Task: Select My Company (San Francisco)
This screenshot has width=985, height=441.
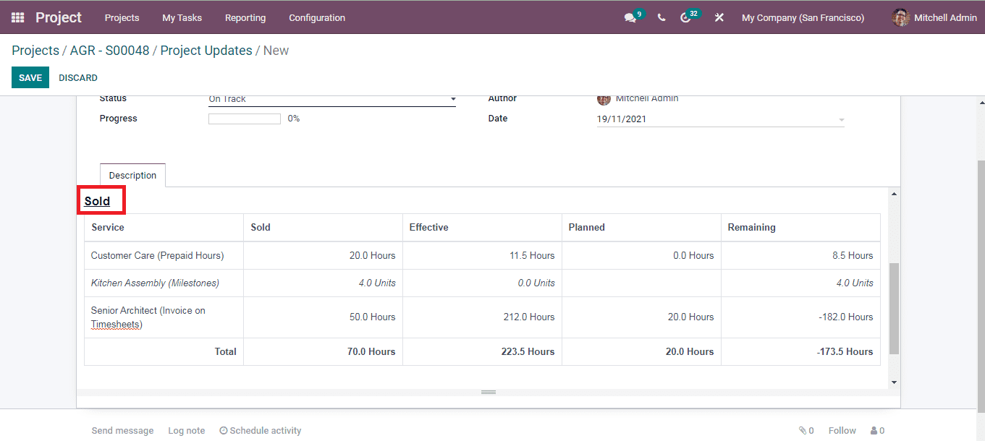Action: pyautogui.click(x=803, y=17)
